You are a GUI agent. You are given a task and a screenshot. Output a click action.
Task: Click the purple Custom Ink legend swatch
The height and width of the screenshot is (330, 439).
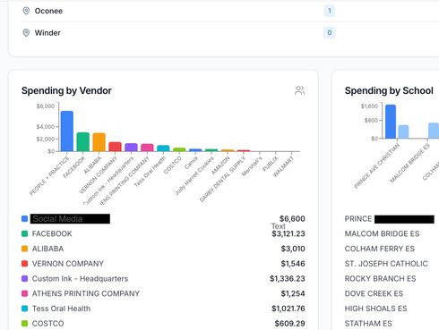(25, 278)
